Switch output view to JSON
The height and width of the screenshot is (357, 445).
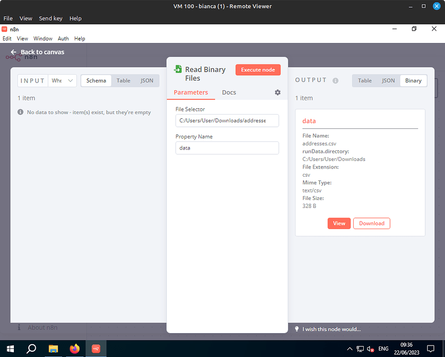tap(388, 81)
